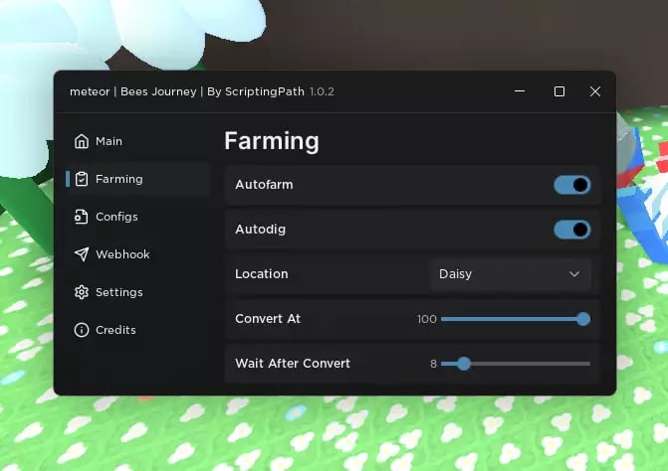This screenshot has height=471, width=668.
Task: Click the Convert At slider handle
Action: coord(583,319)
